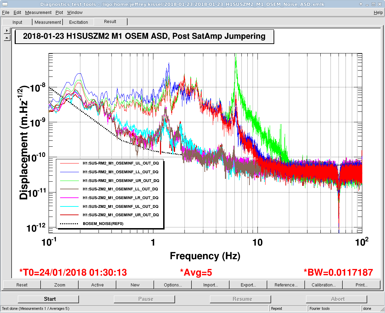Screen dimensions: 385x313
Task: Maximize the Diagnostics test tools window
Action: pyautogui.click(x=373, y=4)
